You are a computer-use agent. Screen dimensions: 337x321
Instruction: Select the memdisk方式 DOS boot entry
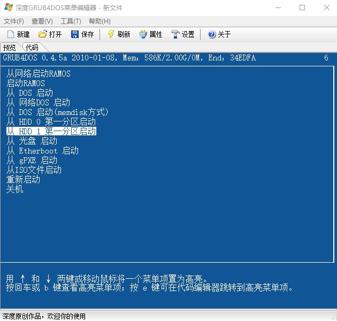57,112
